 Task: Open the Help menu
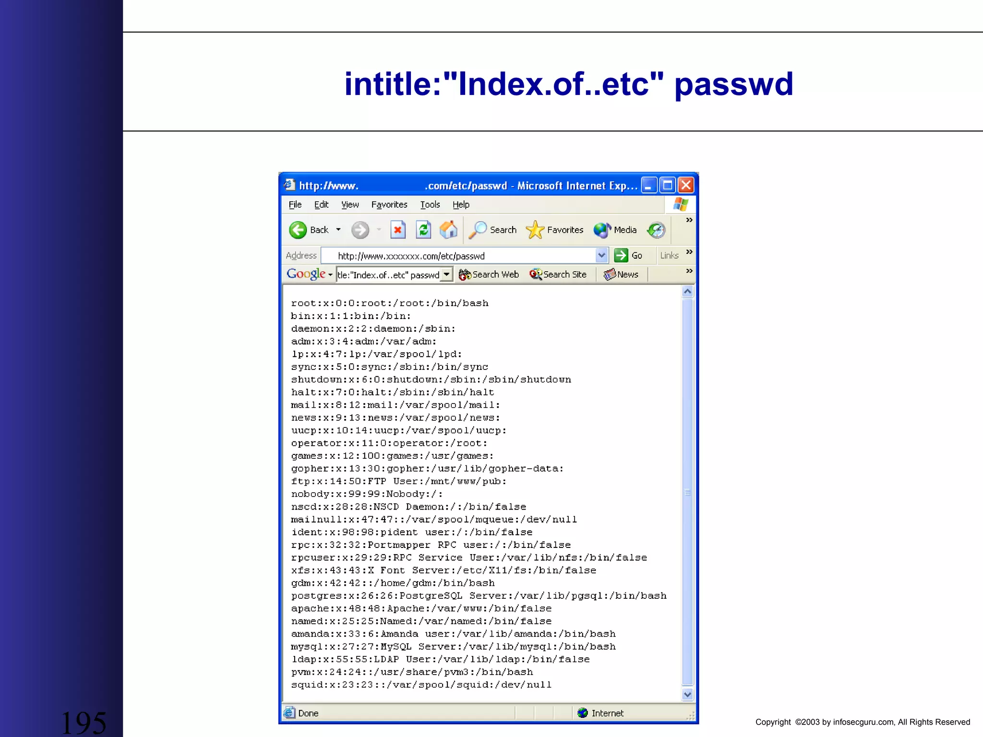(x=461, y=204)
